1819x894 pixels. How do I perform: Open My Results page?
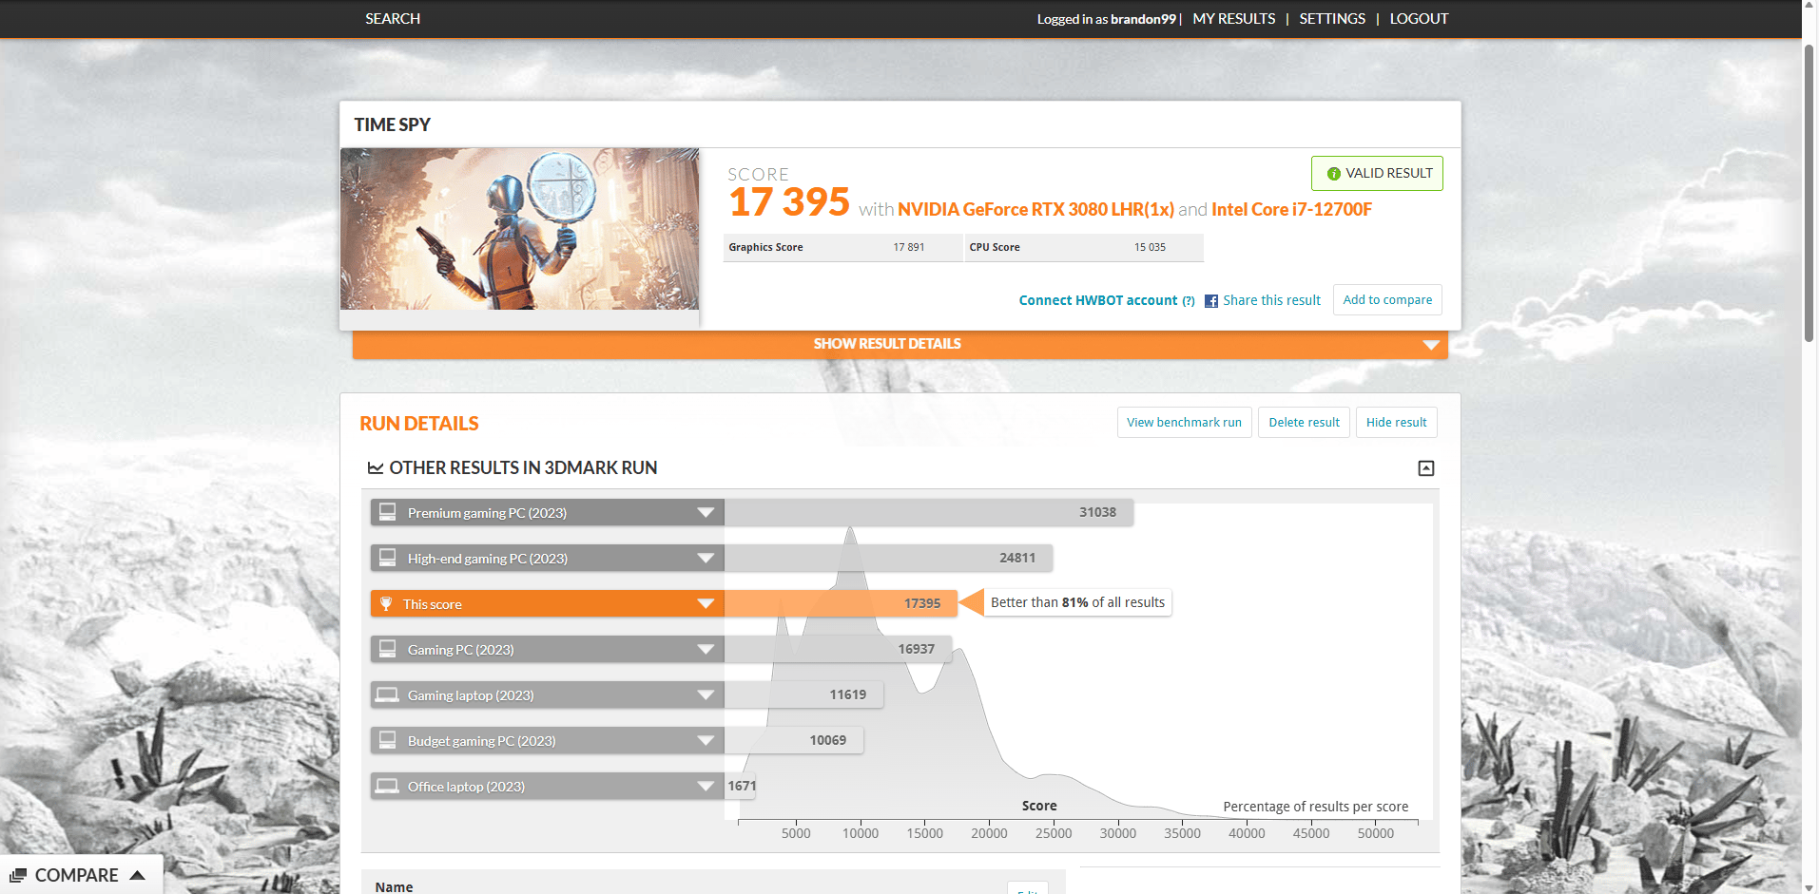1234,19
